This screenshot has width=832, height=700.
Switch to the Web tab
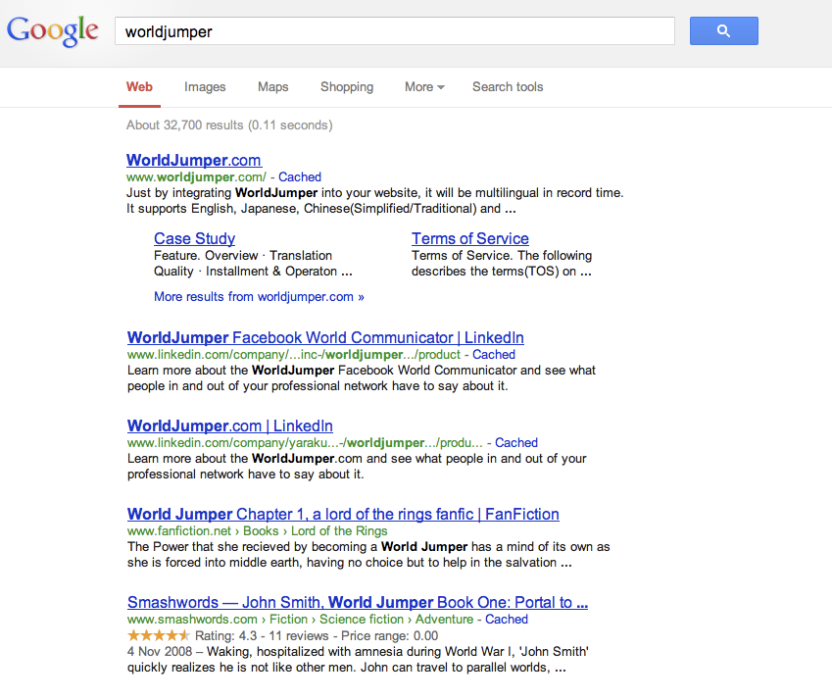[139, 87]
